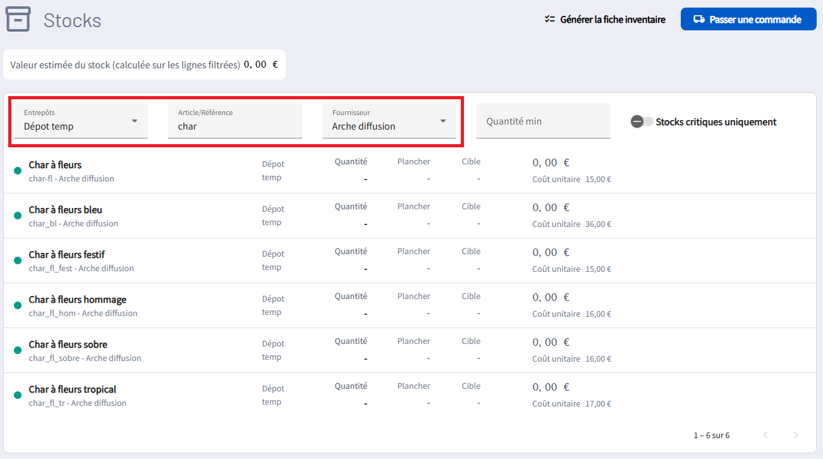Focus the Article/Référence search field

coord(235,126)
